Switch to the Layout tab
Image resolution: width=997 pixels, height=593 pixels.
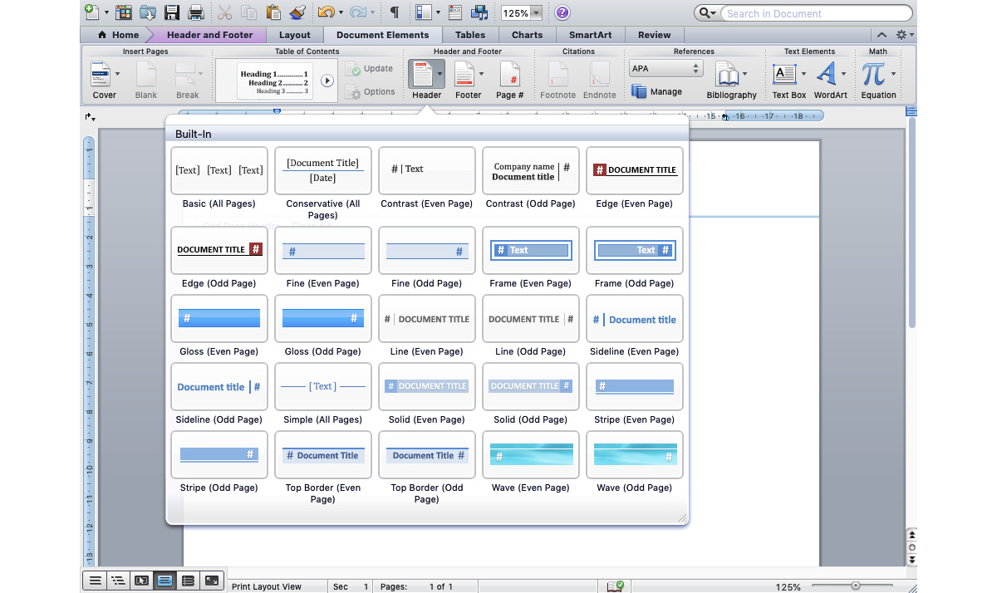click(x=294, y=35)
